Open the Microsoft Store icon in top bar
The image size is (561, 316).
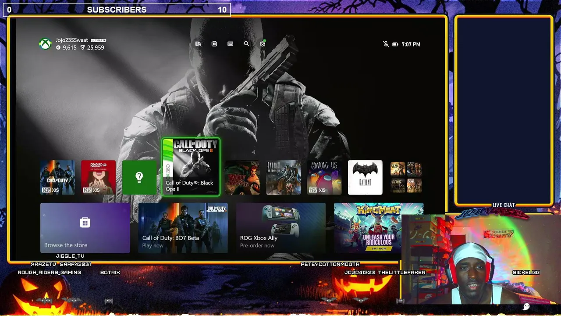[x=214, y=44]
